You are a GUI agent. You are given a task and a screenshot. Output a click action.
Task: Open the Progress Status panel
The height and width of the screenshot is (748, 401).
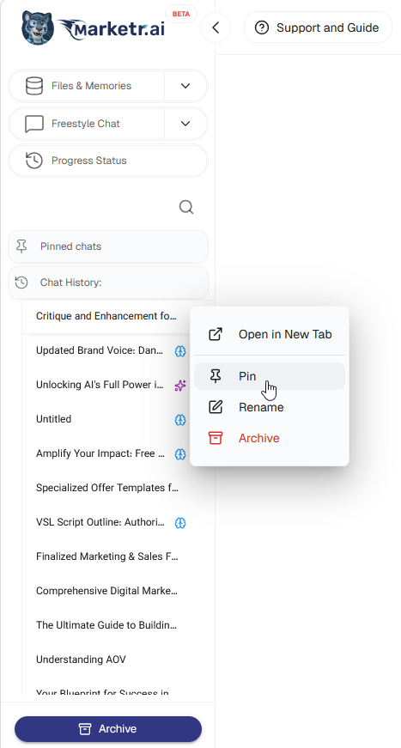[108, 161]
